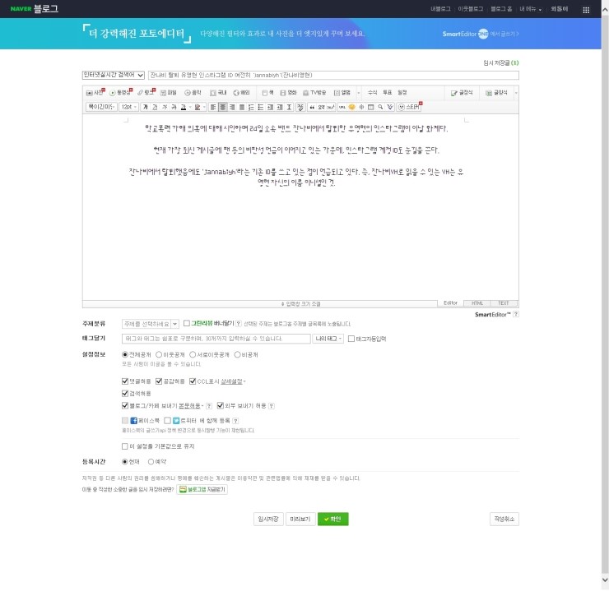Apply bold formatting to text

click(146, 107)
